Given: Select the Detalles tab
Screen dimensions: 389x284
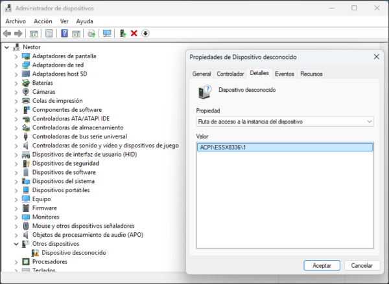Looking at the screenshot, I should tap(259, 73).
